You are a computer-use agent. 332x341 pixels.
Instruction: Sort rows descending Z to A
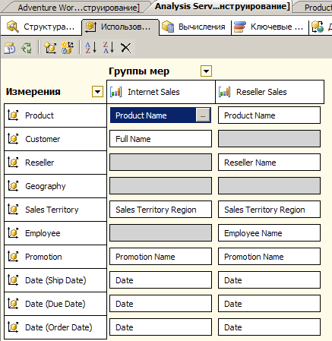click(109, 48)
